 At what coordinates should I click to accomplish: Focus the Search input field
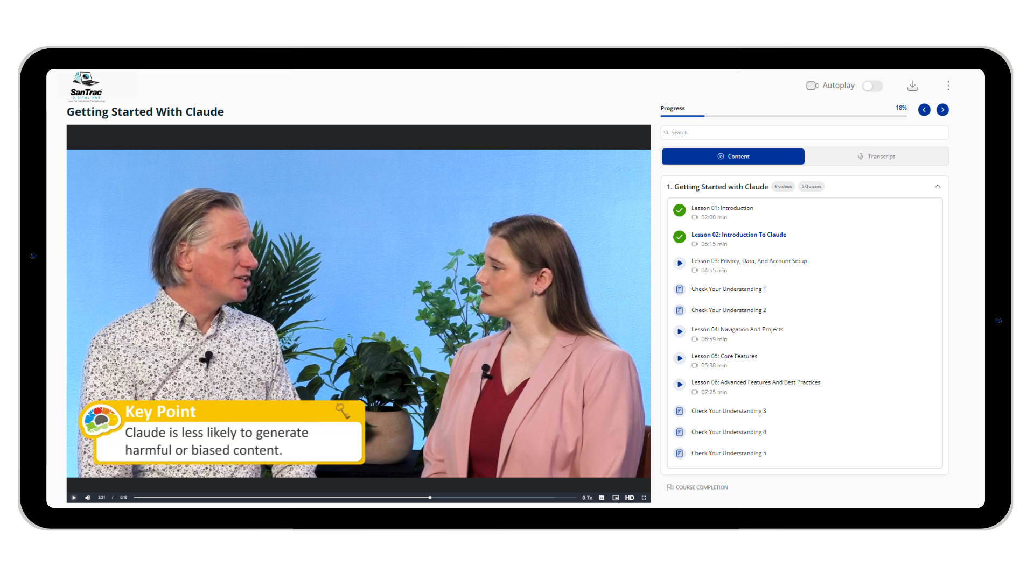(x=805, y=132)
